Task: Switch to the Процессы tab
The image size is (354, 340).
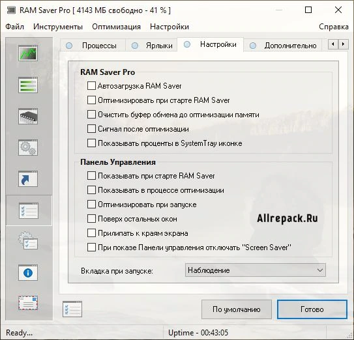Action: 93,46
